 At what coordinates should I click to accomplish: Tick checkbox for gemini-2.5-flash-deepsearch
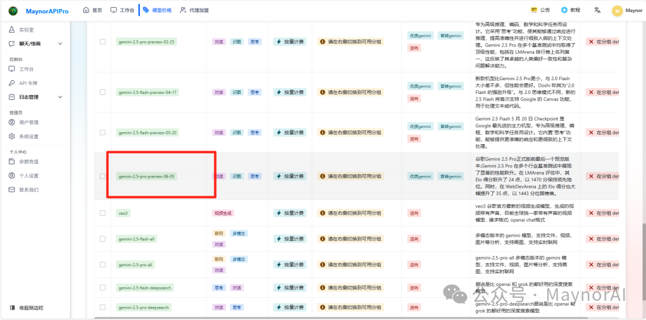click(103, 288)
